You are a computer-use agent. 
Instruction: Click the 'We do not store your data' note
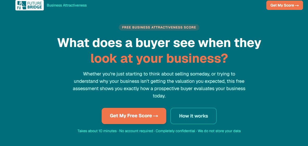coord(219,131)
